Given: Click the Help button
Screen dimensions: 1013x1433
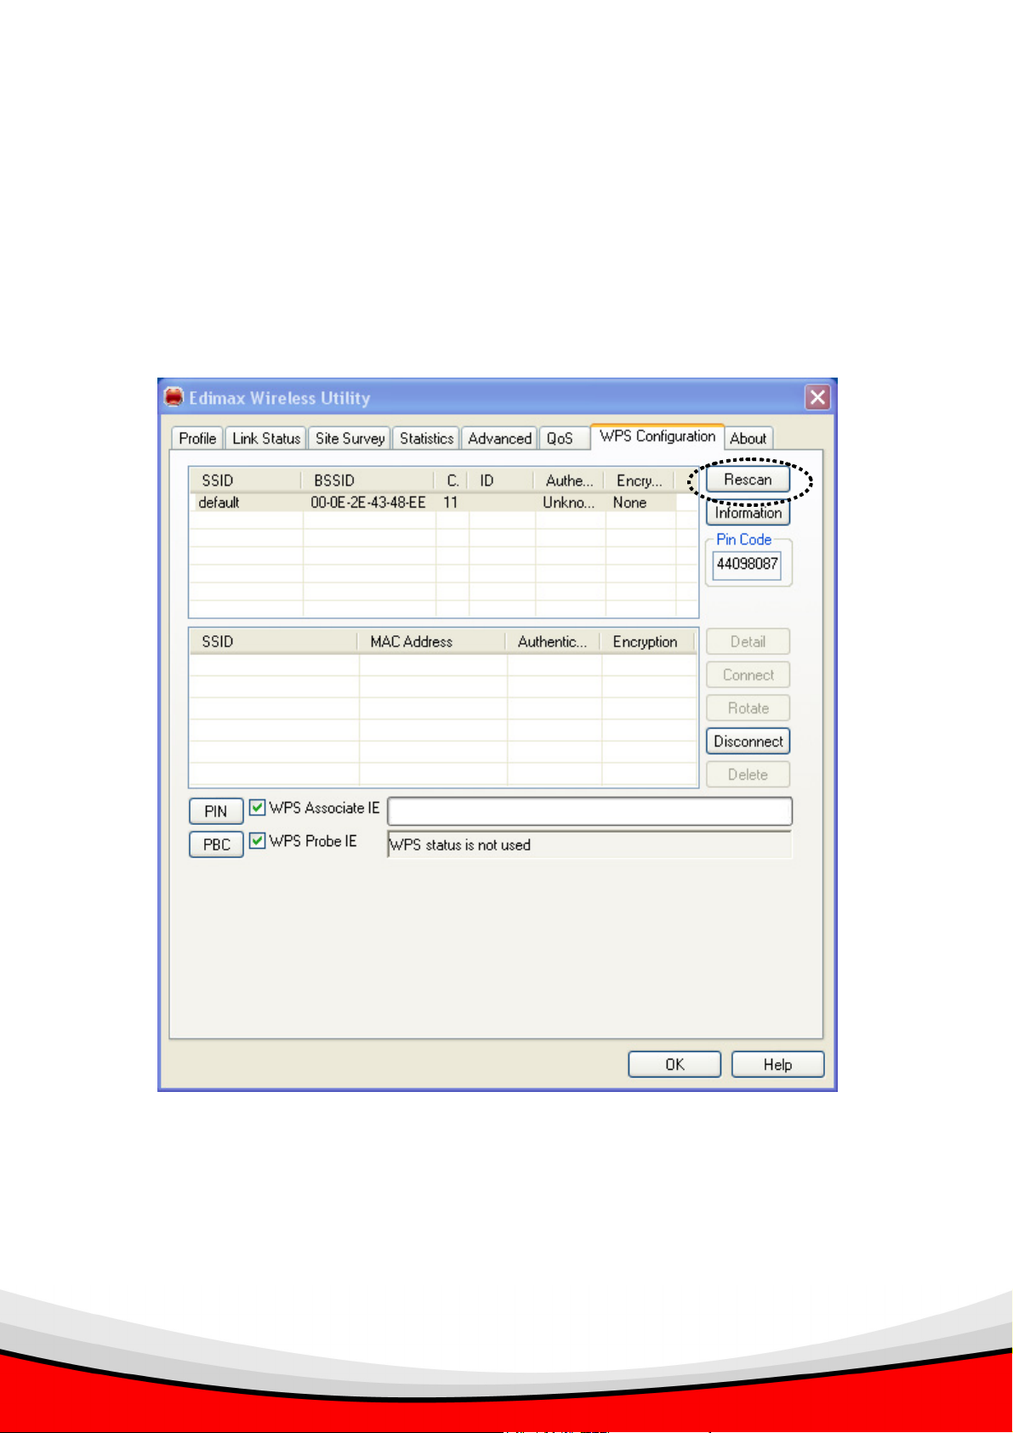Looking at the screenshot, I should (777, 1065).
